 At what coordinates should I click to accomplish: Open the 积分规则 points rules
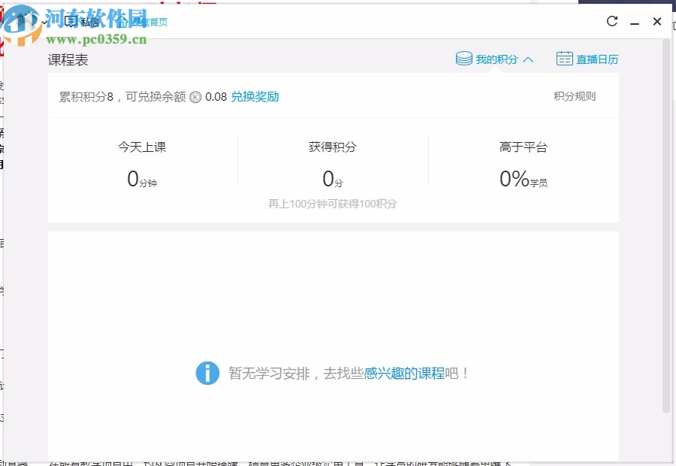pos(574,96)
